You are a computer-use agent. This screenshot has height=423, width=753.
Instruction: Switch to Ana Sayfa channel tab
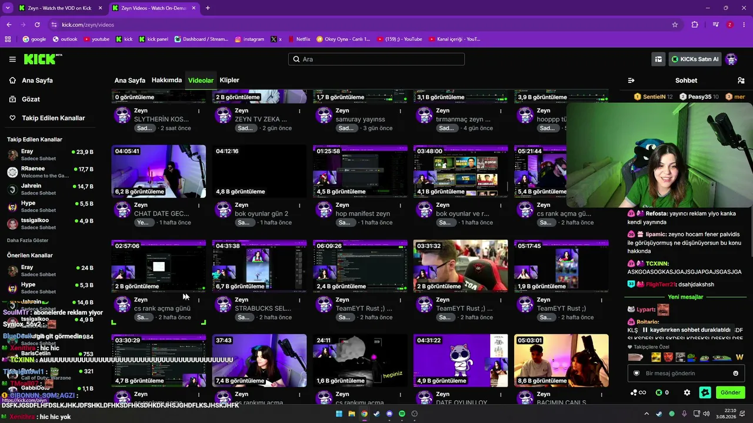click(x=129, y=80)
